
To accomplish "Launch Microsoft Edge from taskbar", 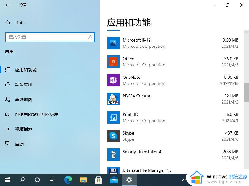I will 68,180.
